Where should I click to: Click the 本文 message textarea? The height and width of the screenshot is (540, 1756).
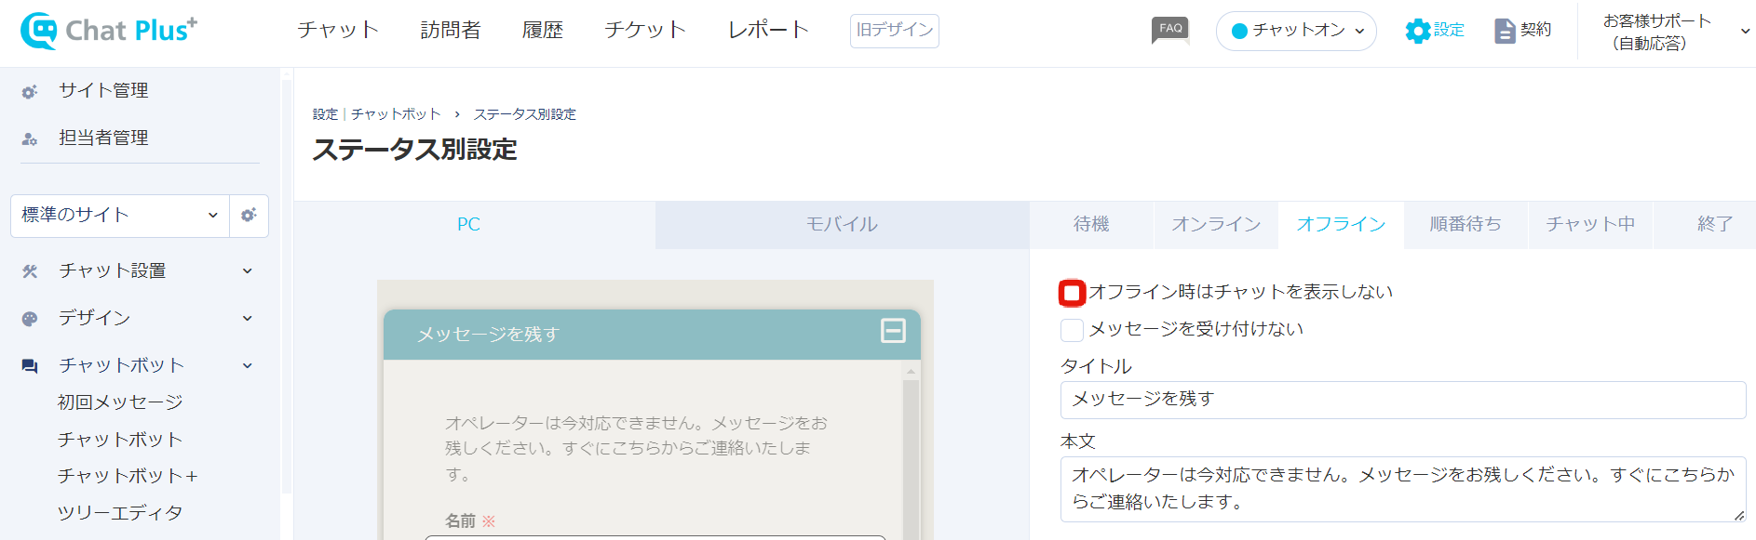(x=1402, y=490)
